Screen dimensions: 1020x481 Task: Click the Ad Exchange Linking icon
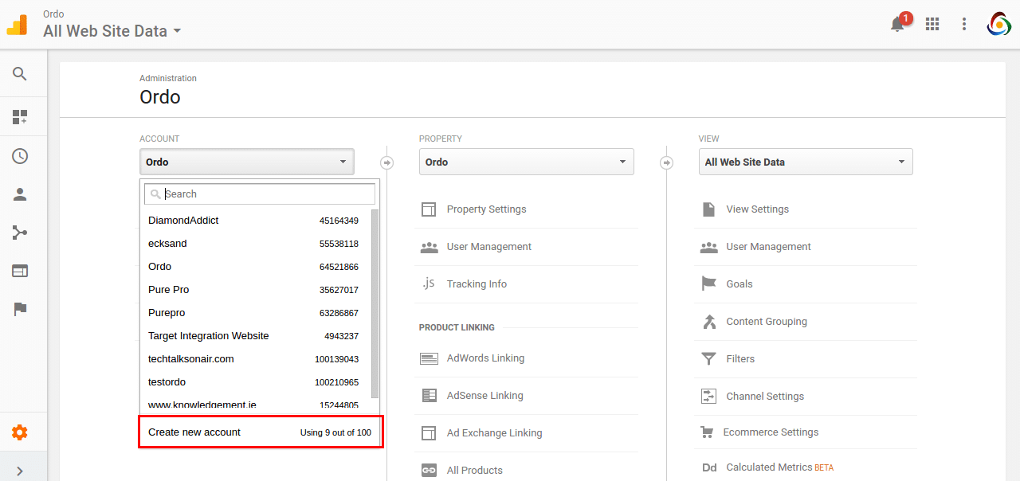coord(429,433)
